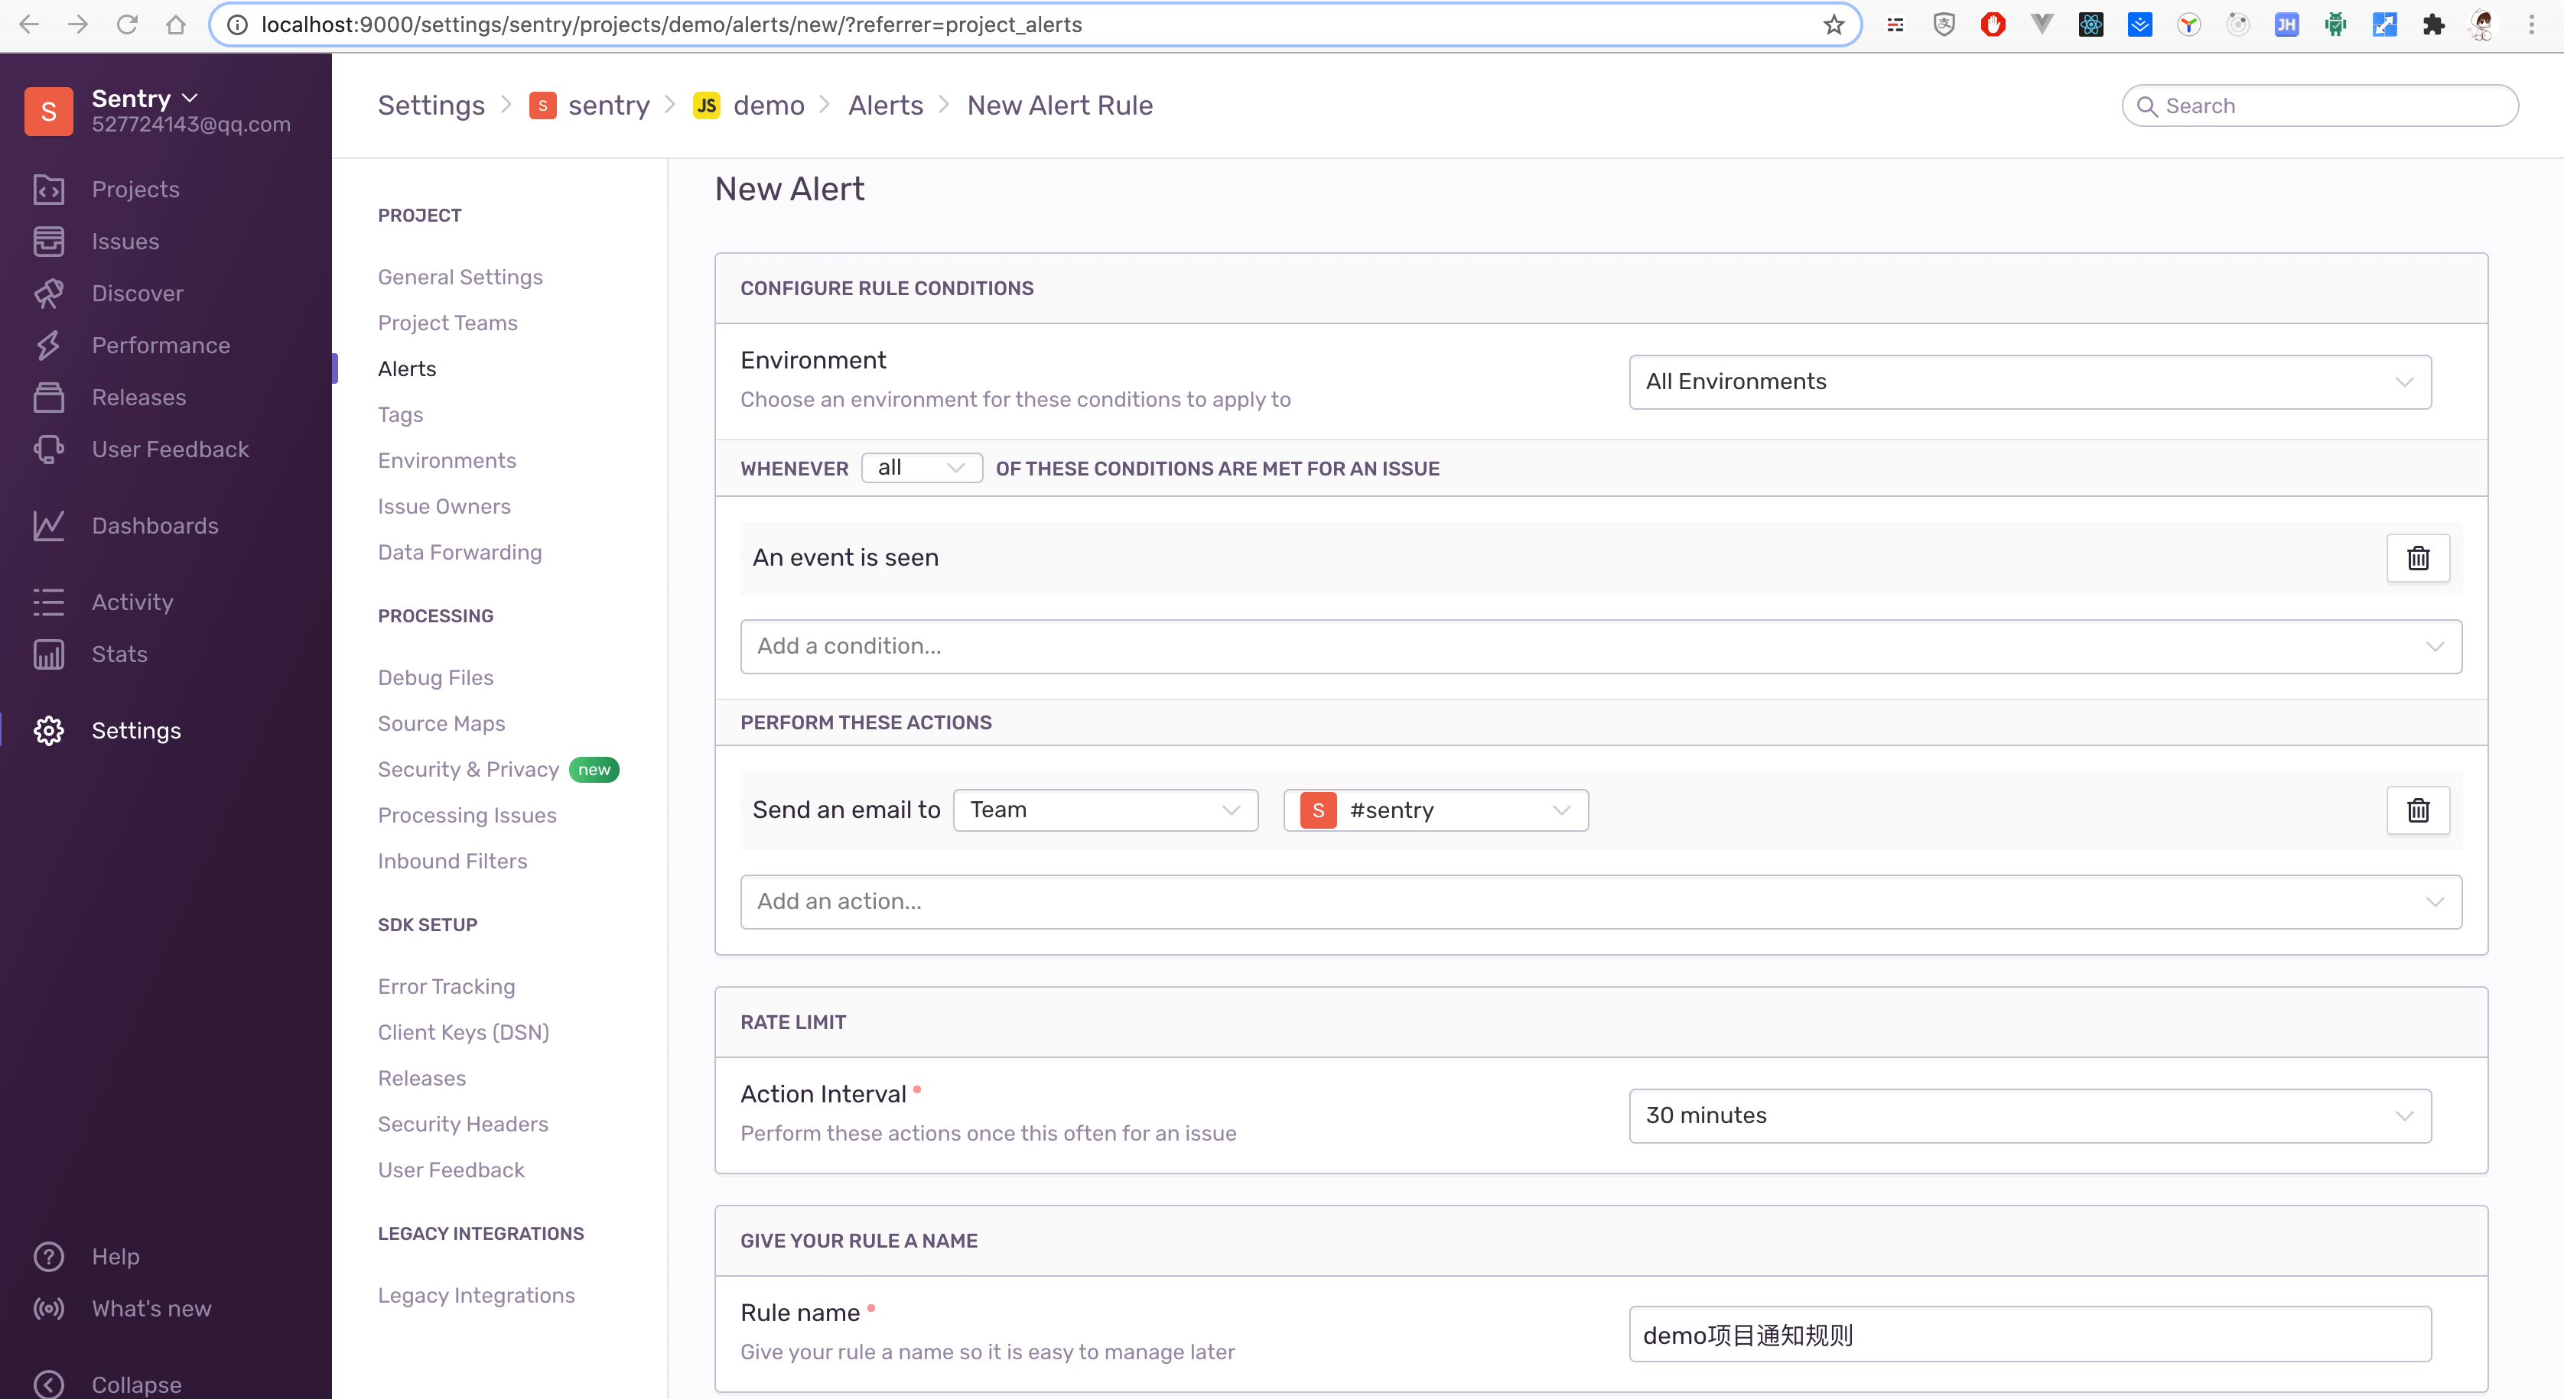Click the demo project breadcrumb
Image resolution: width=2564 pixels, height=1399 pixels.
point(749,105)
